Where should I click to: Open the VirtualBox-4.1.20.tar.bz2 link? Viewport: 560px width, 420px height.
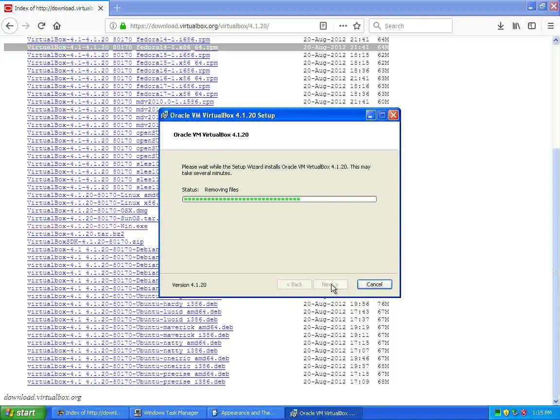[76, 234]
